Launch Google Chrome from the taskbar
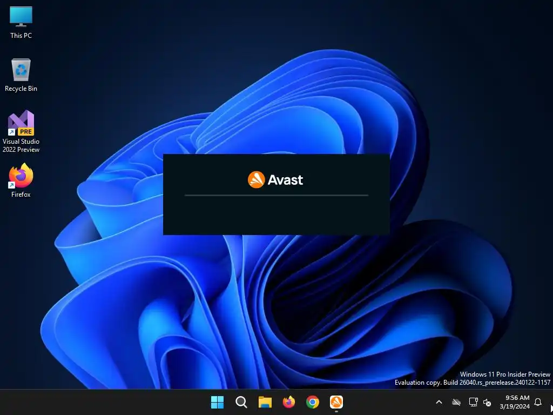 click(313, 402)
